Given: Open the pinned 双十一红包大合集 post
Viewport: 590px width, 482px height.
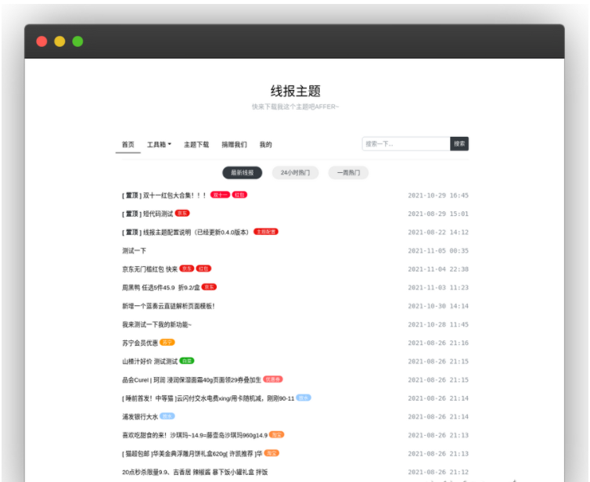Looking at the screenshot, I should 164,196.
